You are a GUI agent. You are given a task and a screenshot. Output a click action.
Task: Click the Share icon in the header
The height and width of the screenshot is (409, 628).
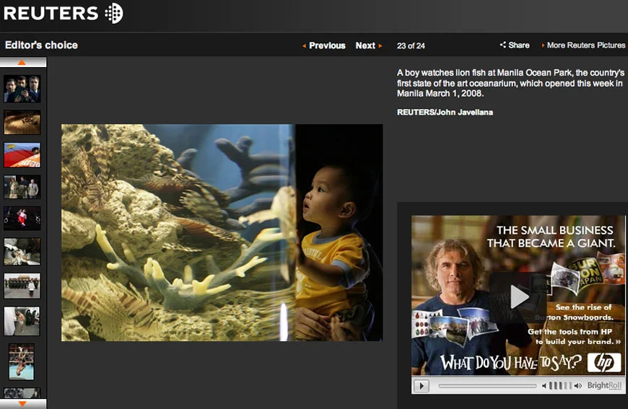[502, 45]
